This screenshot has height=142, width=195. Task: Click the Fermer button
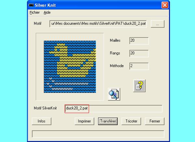click(155, 121)
